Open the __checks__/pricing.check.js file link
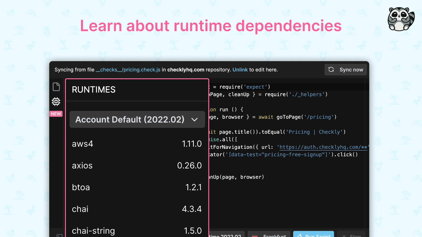This screenshot has height=237, width=422. pyautogui.click(x=128, y=70)
